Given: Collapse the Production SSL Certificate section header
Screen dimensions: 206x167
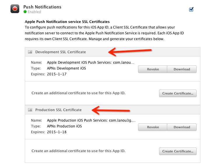Looking at the screenshot, I should pyautogui.click(x=58, y=110).
